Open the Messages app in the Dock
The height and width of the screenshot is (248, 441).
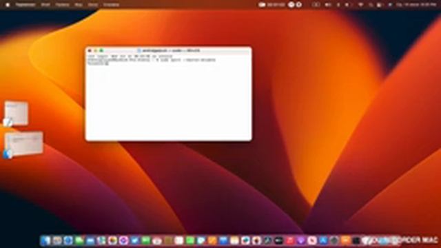point(79,240)
